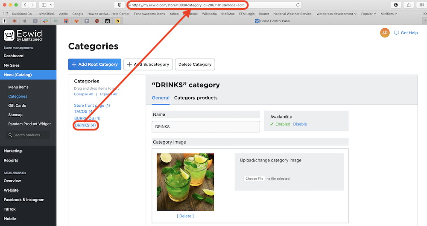Disable the DRINKS category availability
The image size is (427, 226).
click(x=300, y=124)
